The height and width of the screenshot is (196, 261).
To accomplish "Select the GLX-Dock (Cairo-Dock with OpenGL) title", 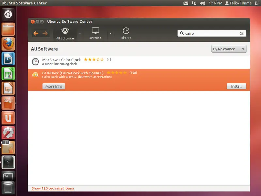I will pyautogui.click(x=73, y=73).
